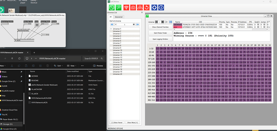Image resolution: width=277 pixels, height=131 pixels.
Task: Switch to the Discovered tab
Action: [119, 17]
